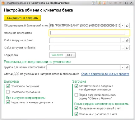
Task: Open the Группа для новых контрагентов record icon
Action: [x=127, y=67]
